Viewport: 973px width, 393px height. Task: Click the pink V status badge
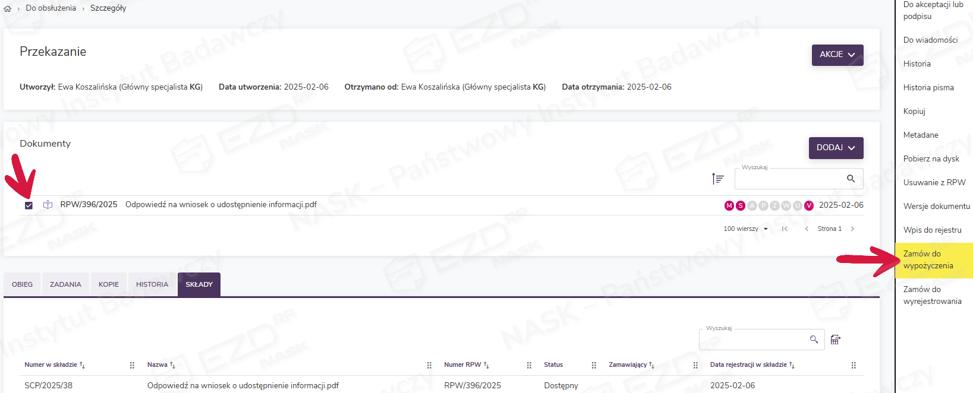[808, 205]
